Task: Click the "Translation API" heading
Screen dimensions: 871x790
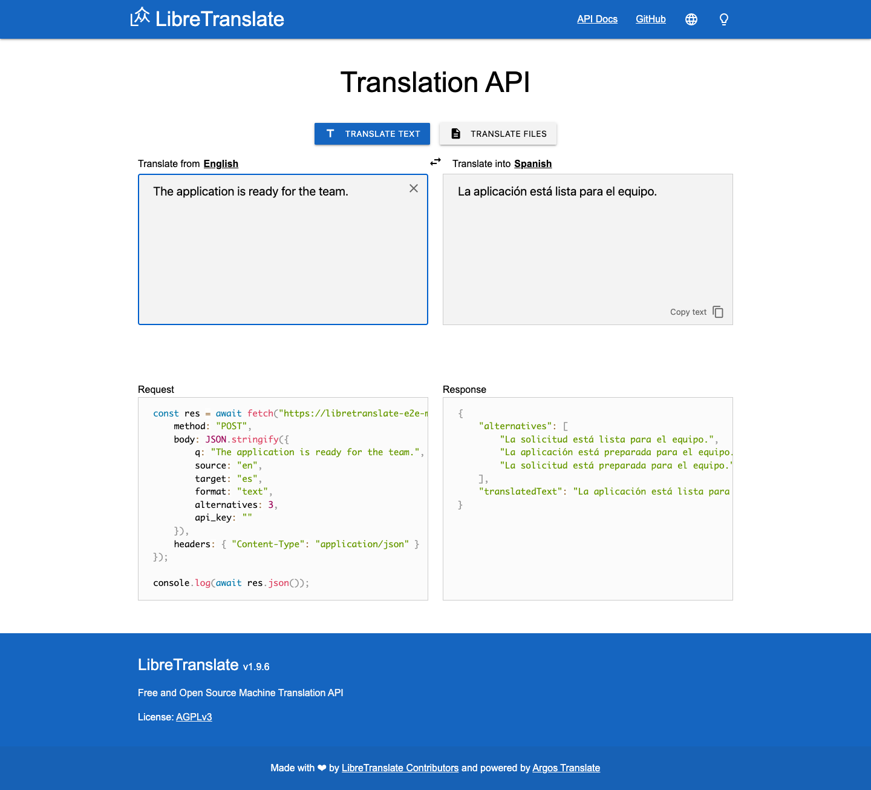Action: click(x=435, y=82)
